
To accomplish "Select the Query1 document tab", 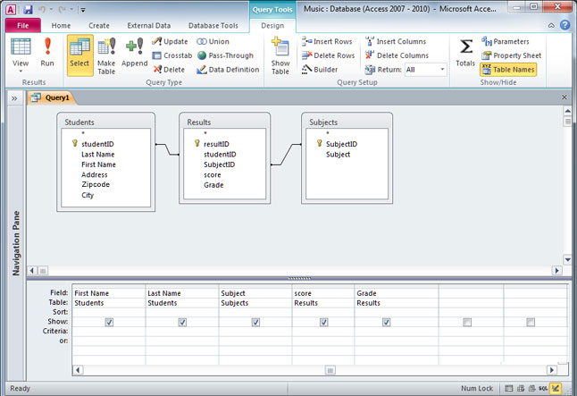I will click(x=52, y=97).
